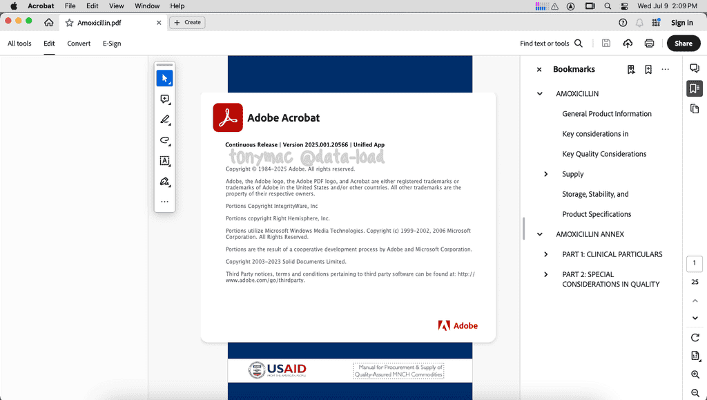Open the Storage, Stability, and bookmark
Viewport: 707px width, 400px height.
pyautogui.click(x=595, y=194)
